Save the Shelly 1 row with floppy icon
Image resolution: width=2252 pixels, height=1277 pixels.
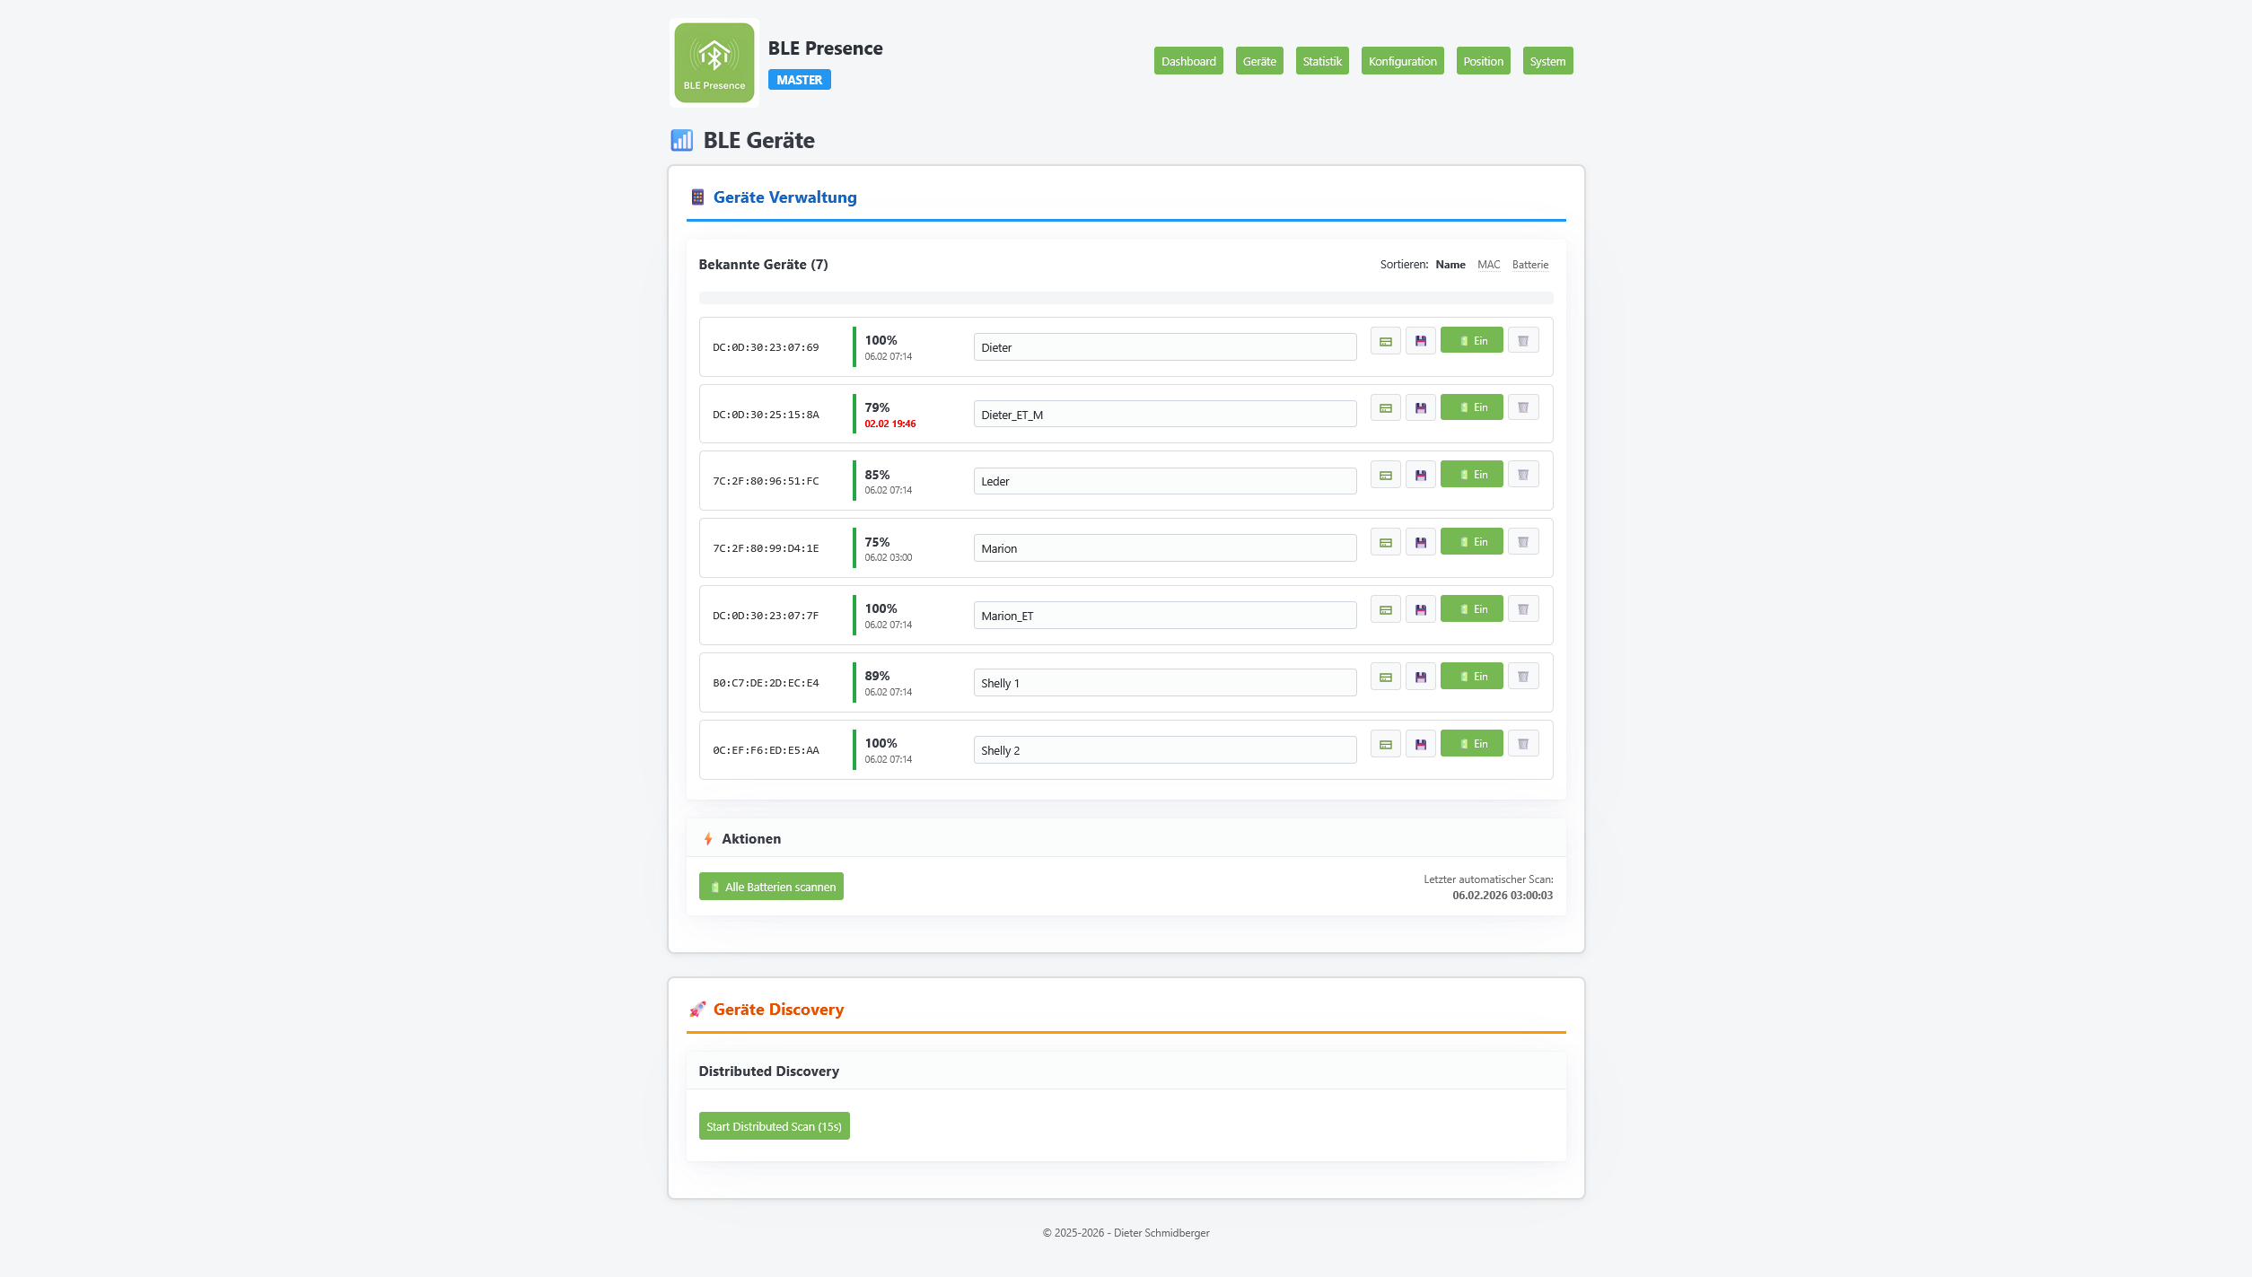(1420, 677)
